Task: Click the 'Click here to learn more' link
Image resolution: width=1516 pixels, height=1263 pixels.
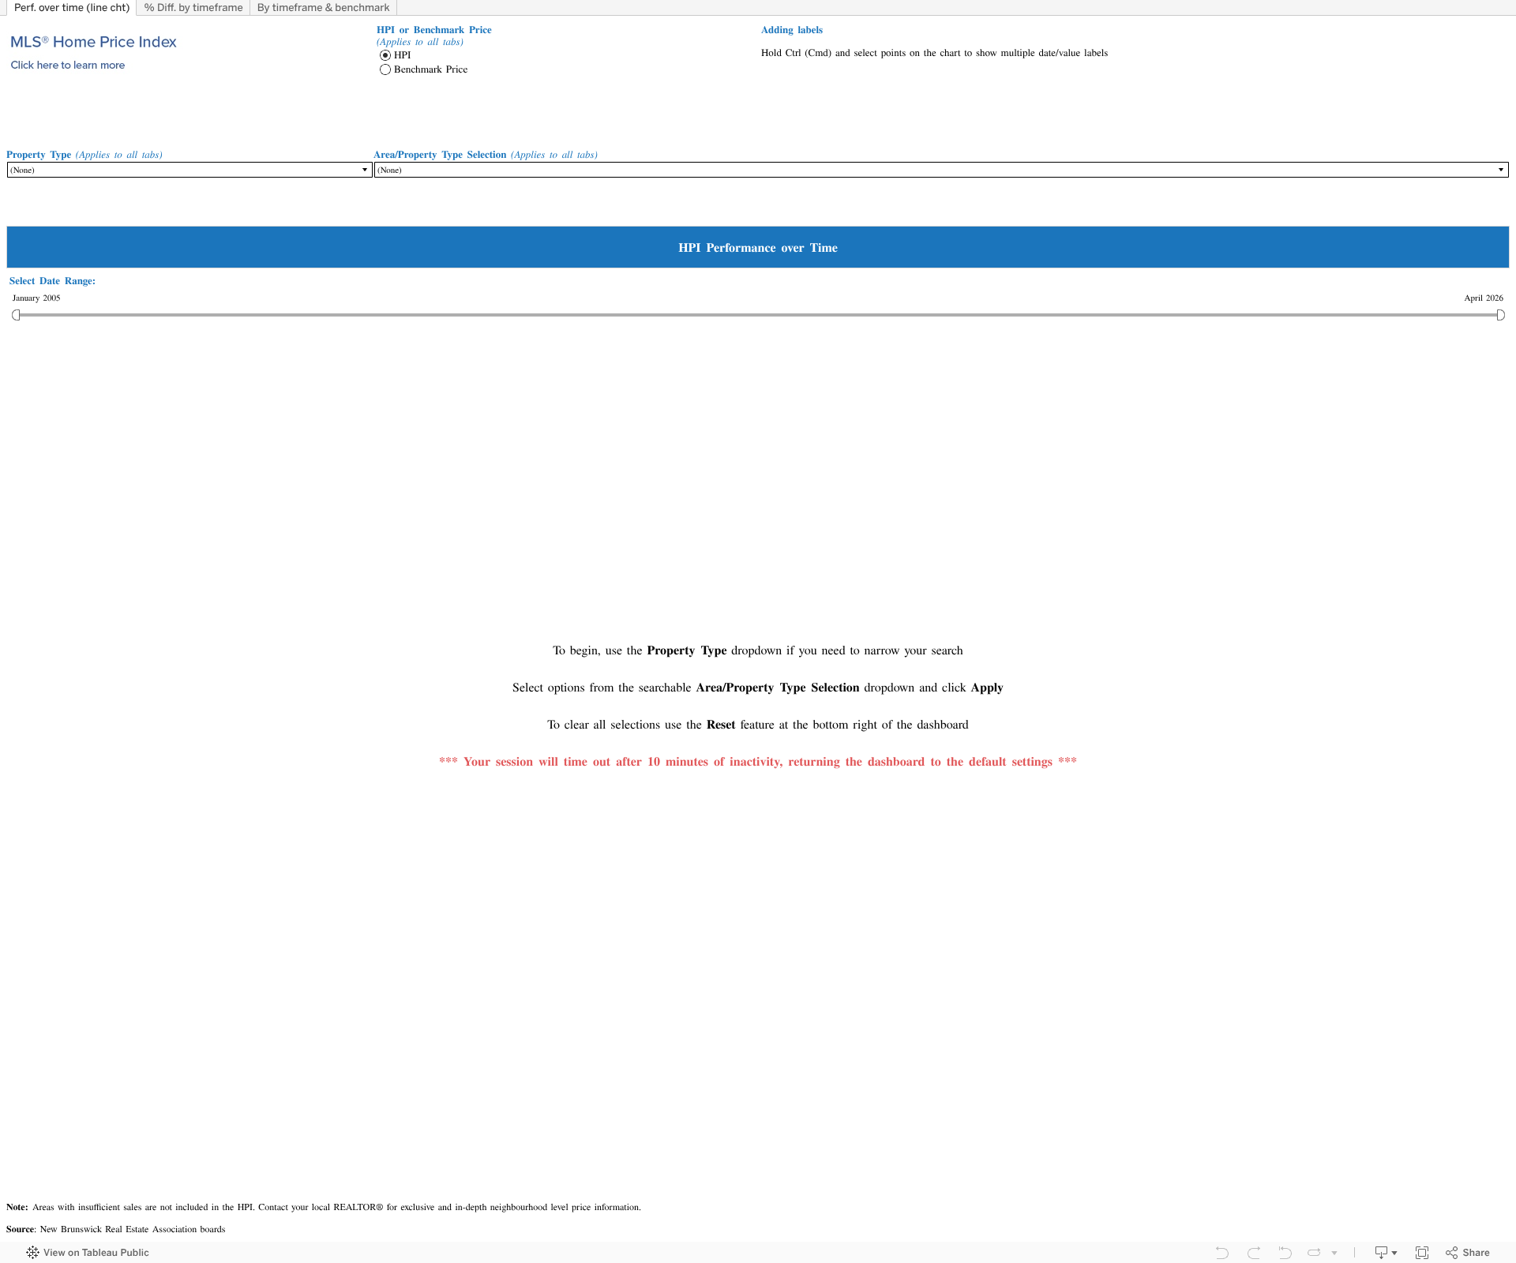Action: 68,66
